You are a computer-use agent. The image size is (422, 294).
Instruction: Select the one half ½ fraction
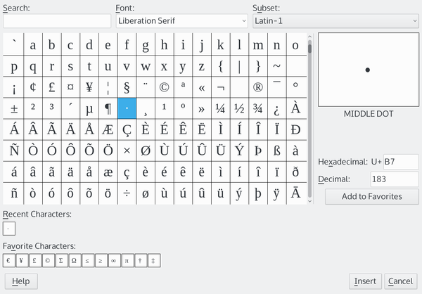pos(239,108)
